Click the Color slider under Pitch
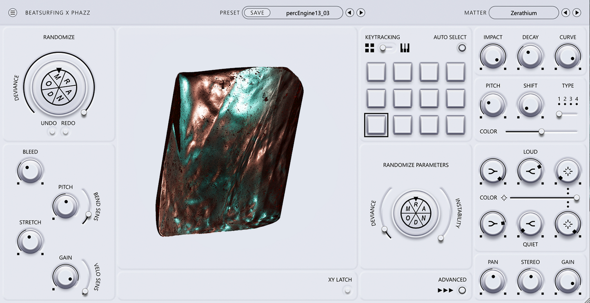The width and height of the screenshot is (590, 303). [541, 131]
